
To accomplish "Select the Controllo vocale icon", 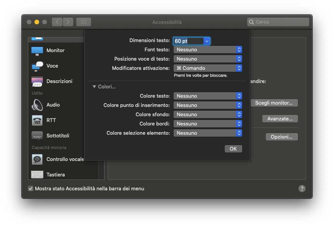I will [37, 159].
